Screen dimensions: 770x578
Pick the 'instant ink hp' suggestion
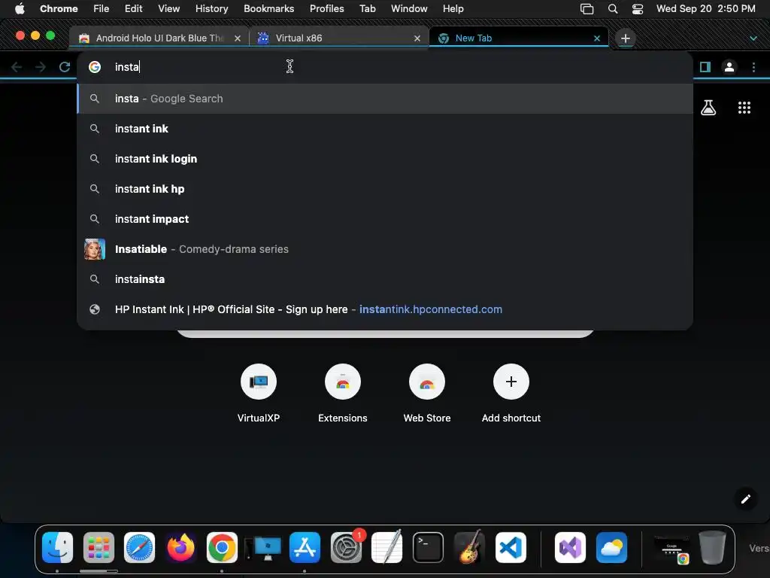(385, 189)
